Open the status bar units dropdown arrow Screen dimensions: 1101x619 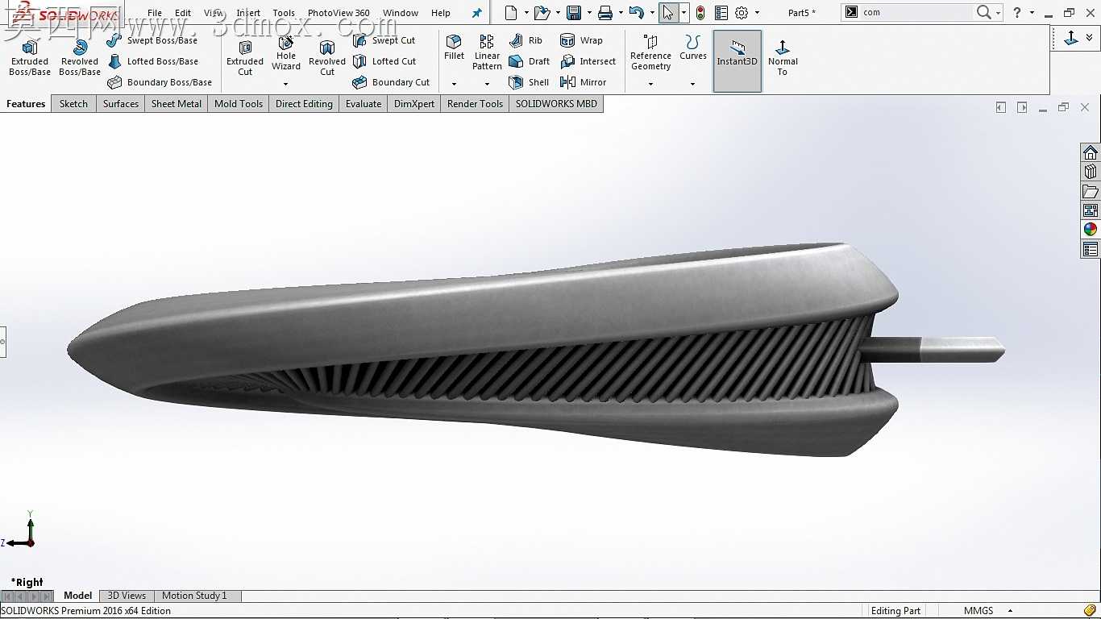(1010, 611)
